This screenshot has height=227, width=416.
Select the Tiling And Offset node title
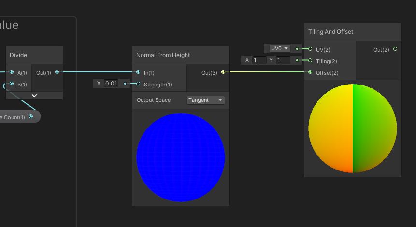coord(331,32)
